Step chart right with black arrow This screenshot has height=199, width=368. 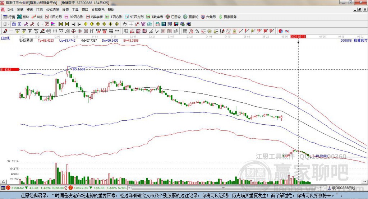coord(79,24)
